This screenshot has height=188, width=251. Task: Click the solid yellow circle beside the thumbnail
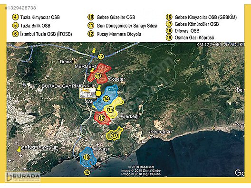[x=98, y=93]
